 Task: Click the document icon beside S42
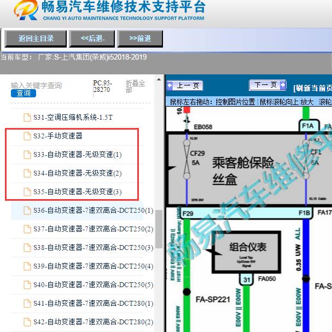point(27,322)
